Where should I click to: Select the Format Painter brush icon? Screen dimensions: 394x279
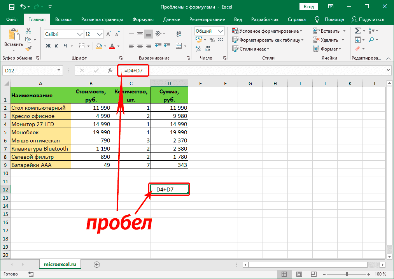pyautogui.click(x=28, y=49)
